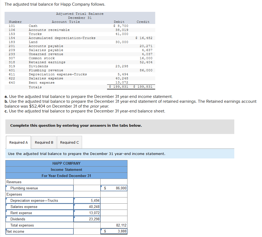Click the Income Statement title row
Image resolution: width=262 pixels, height=237 pixels.
(66, 169)
